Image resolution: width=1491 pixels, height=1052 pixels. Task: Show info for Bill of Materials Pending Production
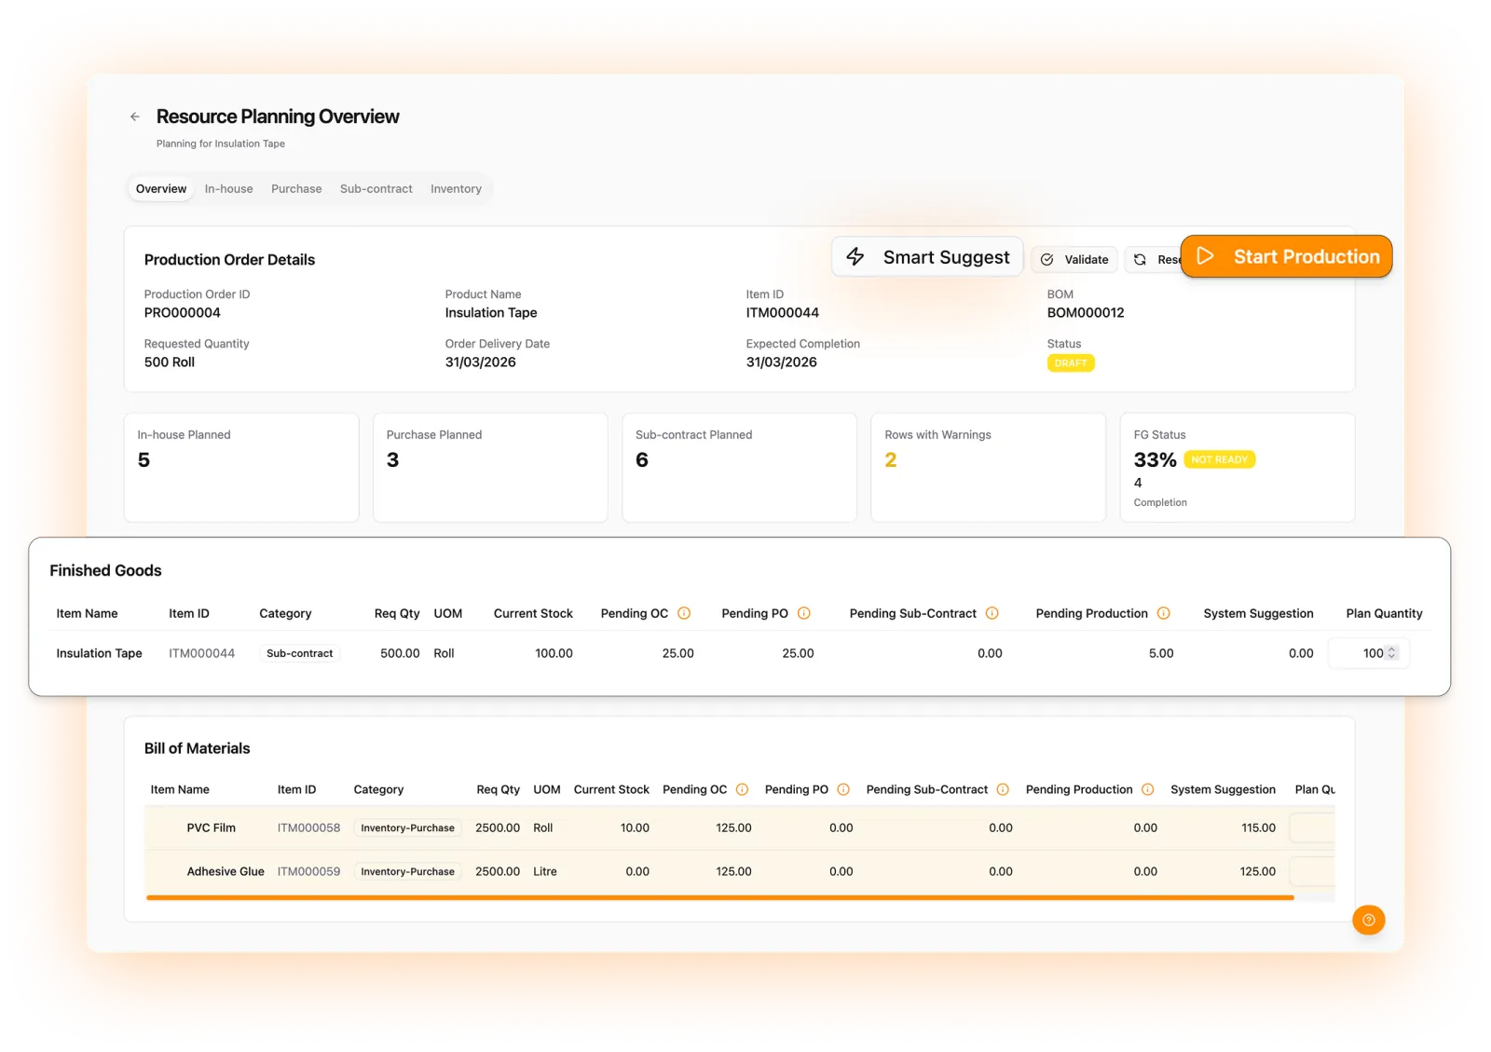click(x=1148, y=789)
